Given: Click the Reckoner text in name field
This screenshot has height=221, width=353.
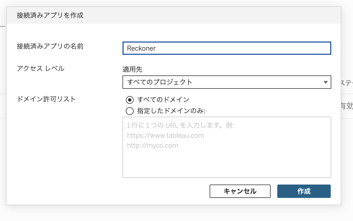Looking at the screenshot, I should point(141,48).
